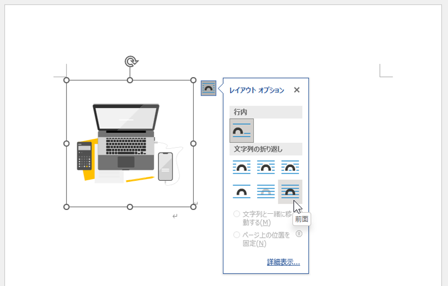Screen dimensions: 448x286
Task: Select the 行内 inline layout option
Action: 241,131
